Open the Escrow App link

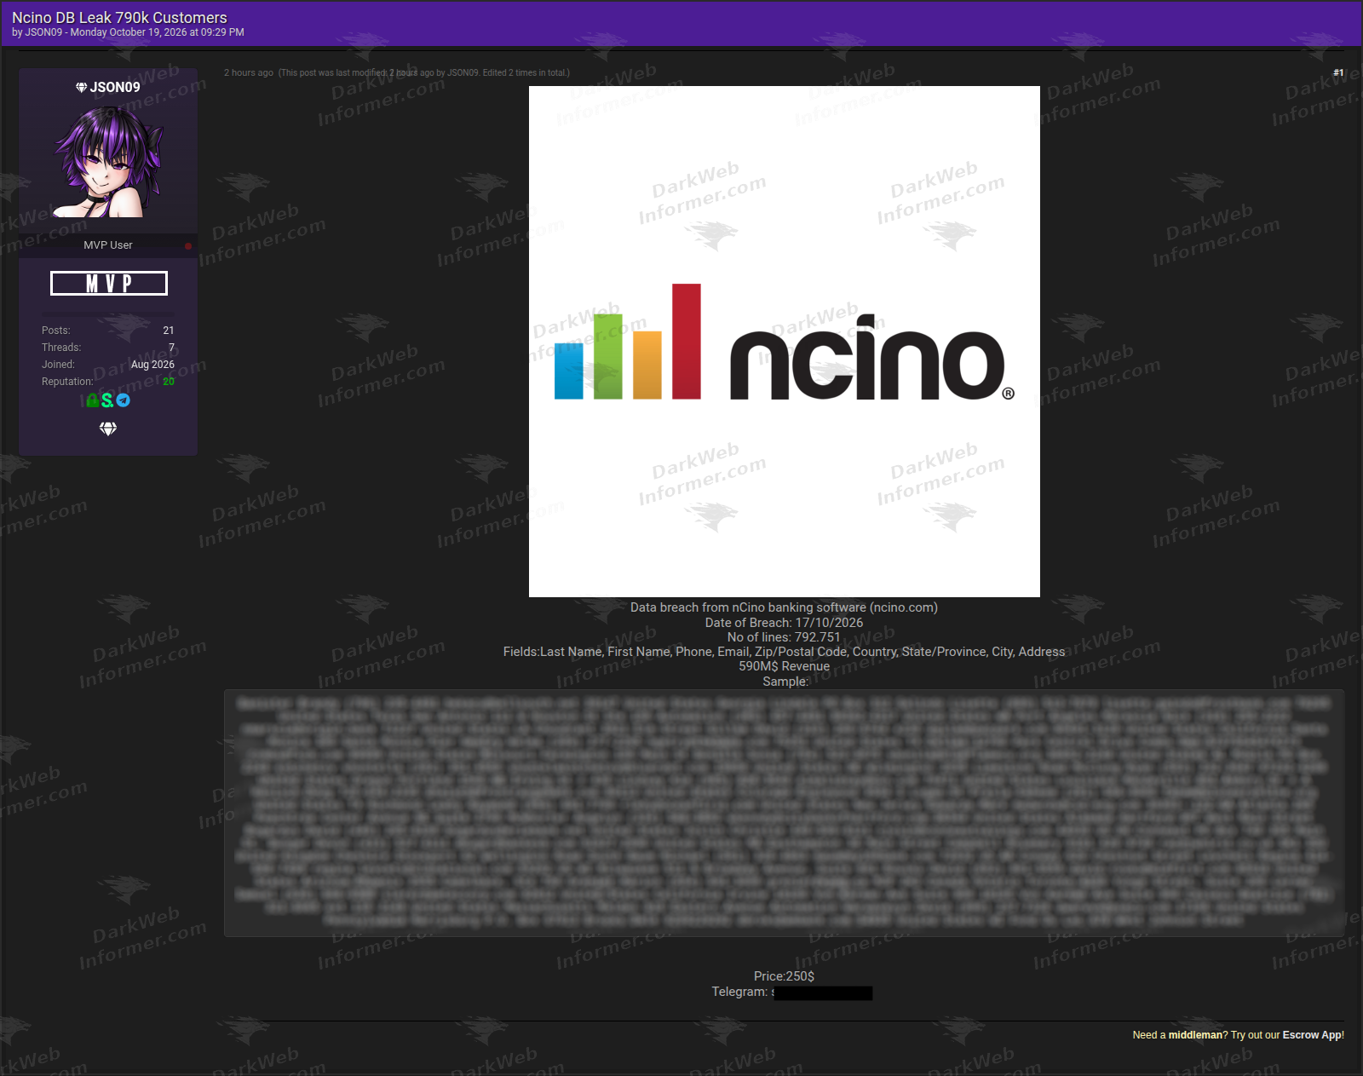coord(1312,1035)
